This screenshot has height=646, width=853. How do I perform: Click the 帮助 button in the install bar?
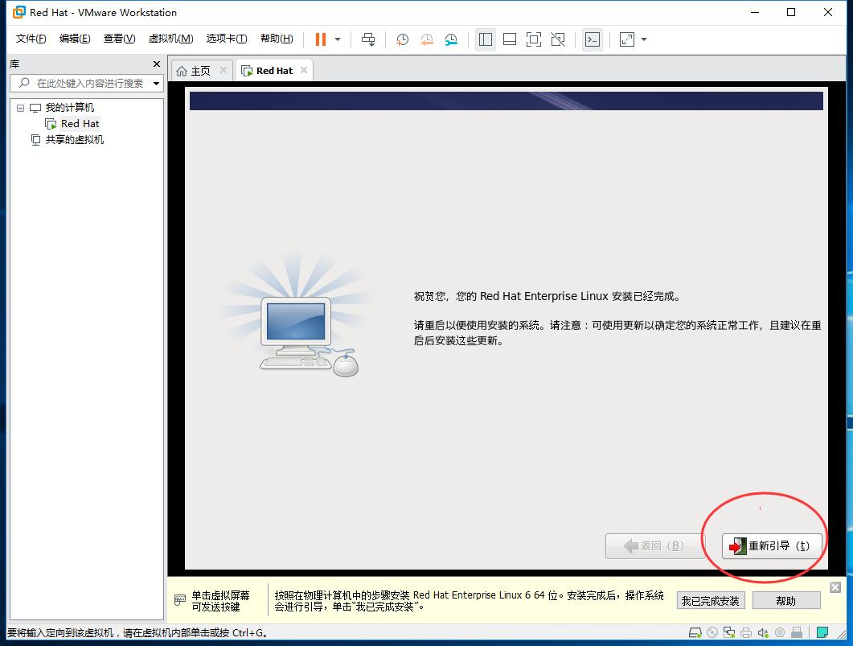[786, 601]
